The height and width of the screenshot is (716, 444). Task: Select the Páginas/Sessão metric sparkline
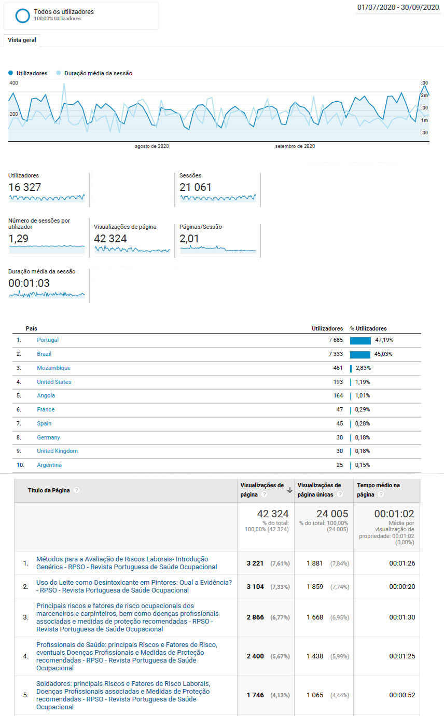pos(217,250)
